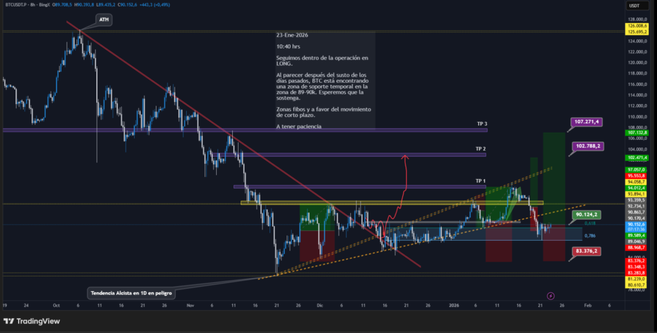Click the 2026 label on time axis

[454, 306]
